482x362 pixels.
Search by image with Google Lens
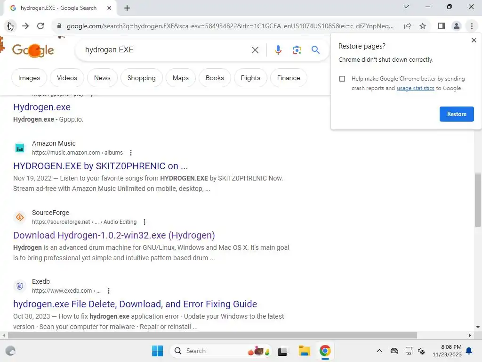[x=297, y=50]
